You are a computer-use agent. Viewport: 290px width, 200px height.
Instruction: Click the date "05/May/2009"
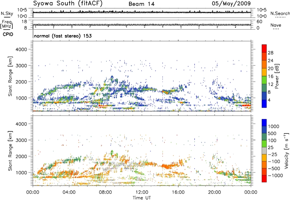pyautogui.click(x=231, y=4)
